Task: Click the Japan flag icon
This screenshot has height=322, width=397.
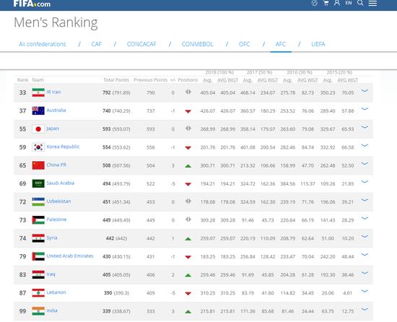Action: click(38, 129)
